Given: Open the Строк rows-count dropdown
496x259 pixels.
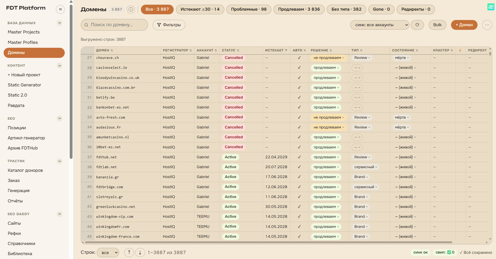Looking at the screenshot, I should (108, 252).
